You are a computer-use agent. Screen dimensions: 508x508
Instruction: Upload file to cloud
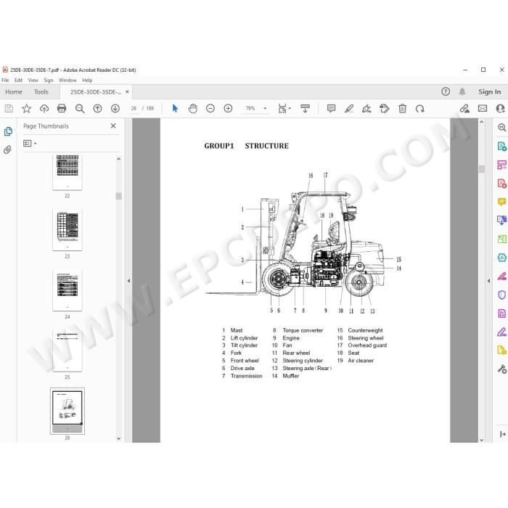pyautogui.click(x=44, y=109)
